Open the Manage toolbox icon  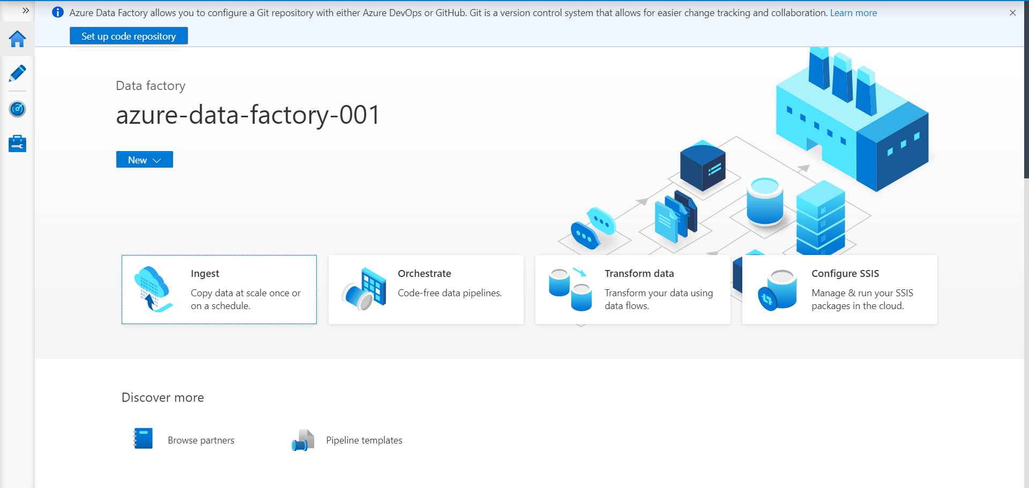pos(17,144)
